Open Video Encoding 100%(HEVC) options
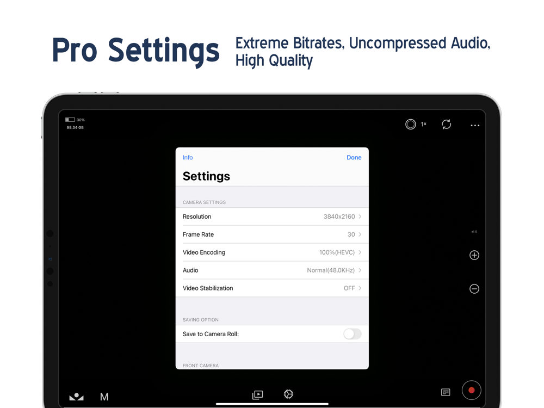The height and width of the screenshot is (408, 544). tap(272, 252)
